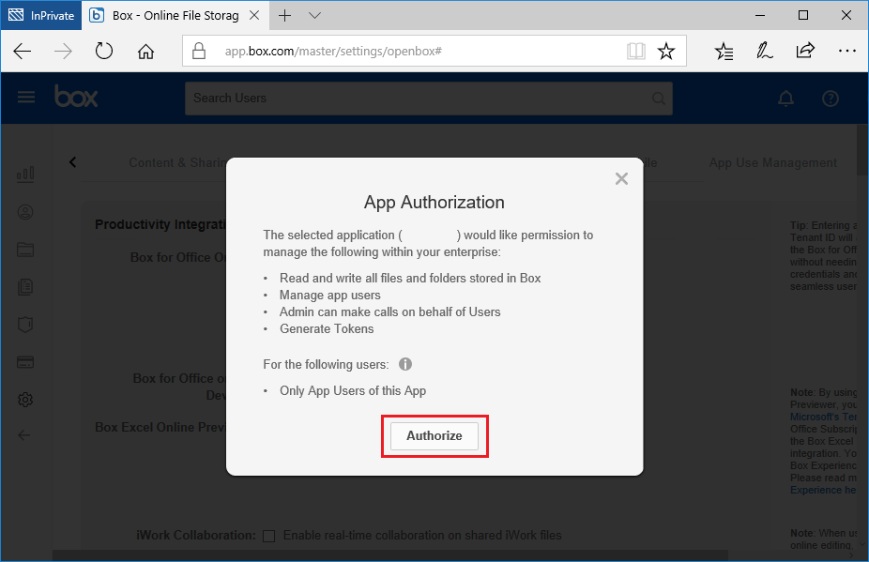Image resolution: width=869 pixels, height=562 pixels.
Task: Open reading view icon in address bar
Action: [635, 51]
